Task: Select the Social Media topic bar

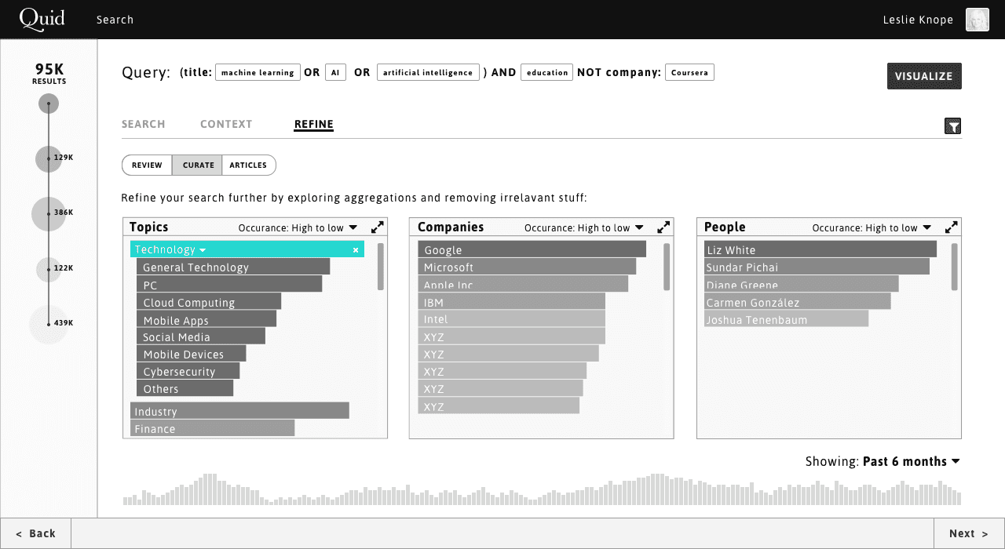Action: [201, 336]
